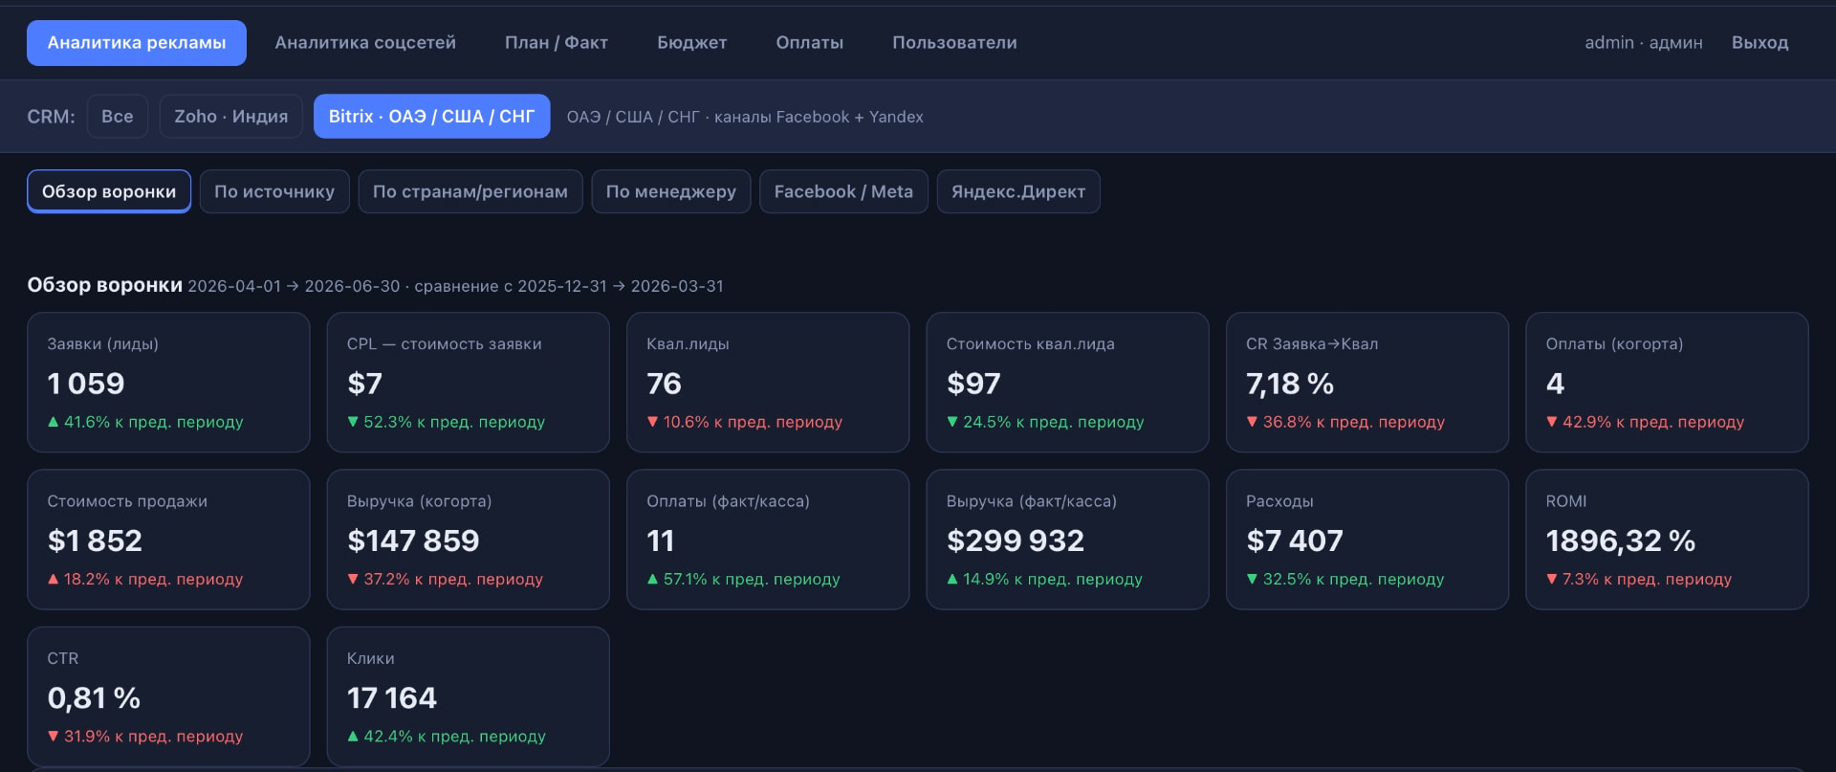Select Bitrix · ОАЭ / США / СНГ filter
1836x772 pixels.
pos(431,116)
